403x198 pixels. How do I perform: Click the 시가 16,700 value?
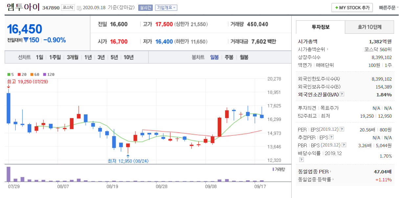119,42
